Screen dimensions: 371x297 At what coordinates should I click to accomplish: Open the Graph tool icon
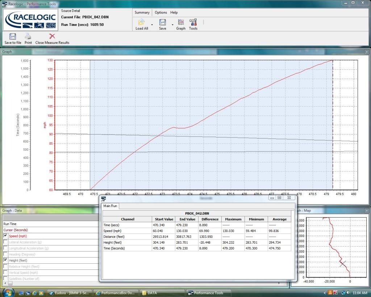(x=181, y=22)
